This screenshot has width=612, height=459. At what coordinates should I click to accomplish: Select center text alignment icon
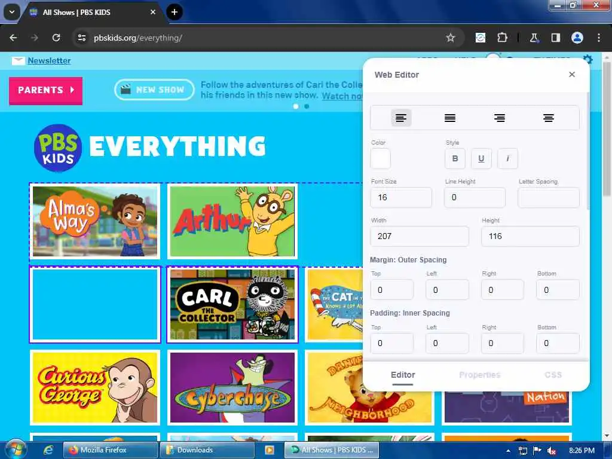pyautogui.click(x=549, y=118)
